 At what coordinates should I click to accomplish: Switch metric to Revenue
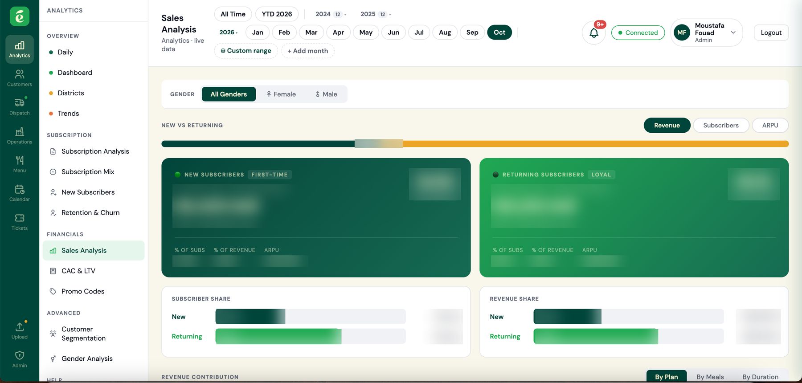667,125
